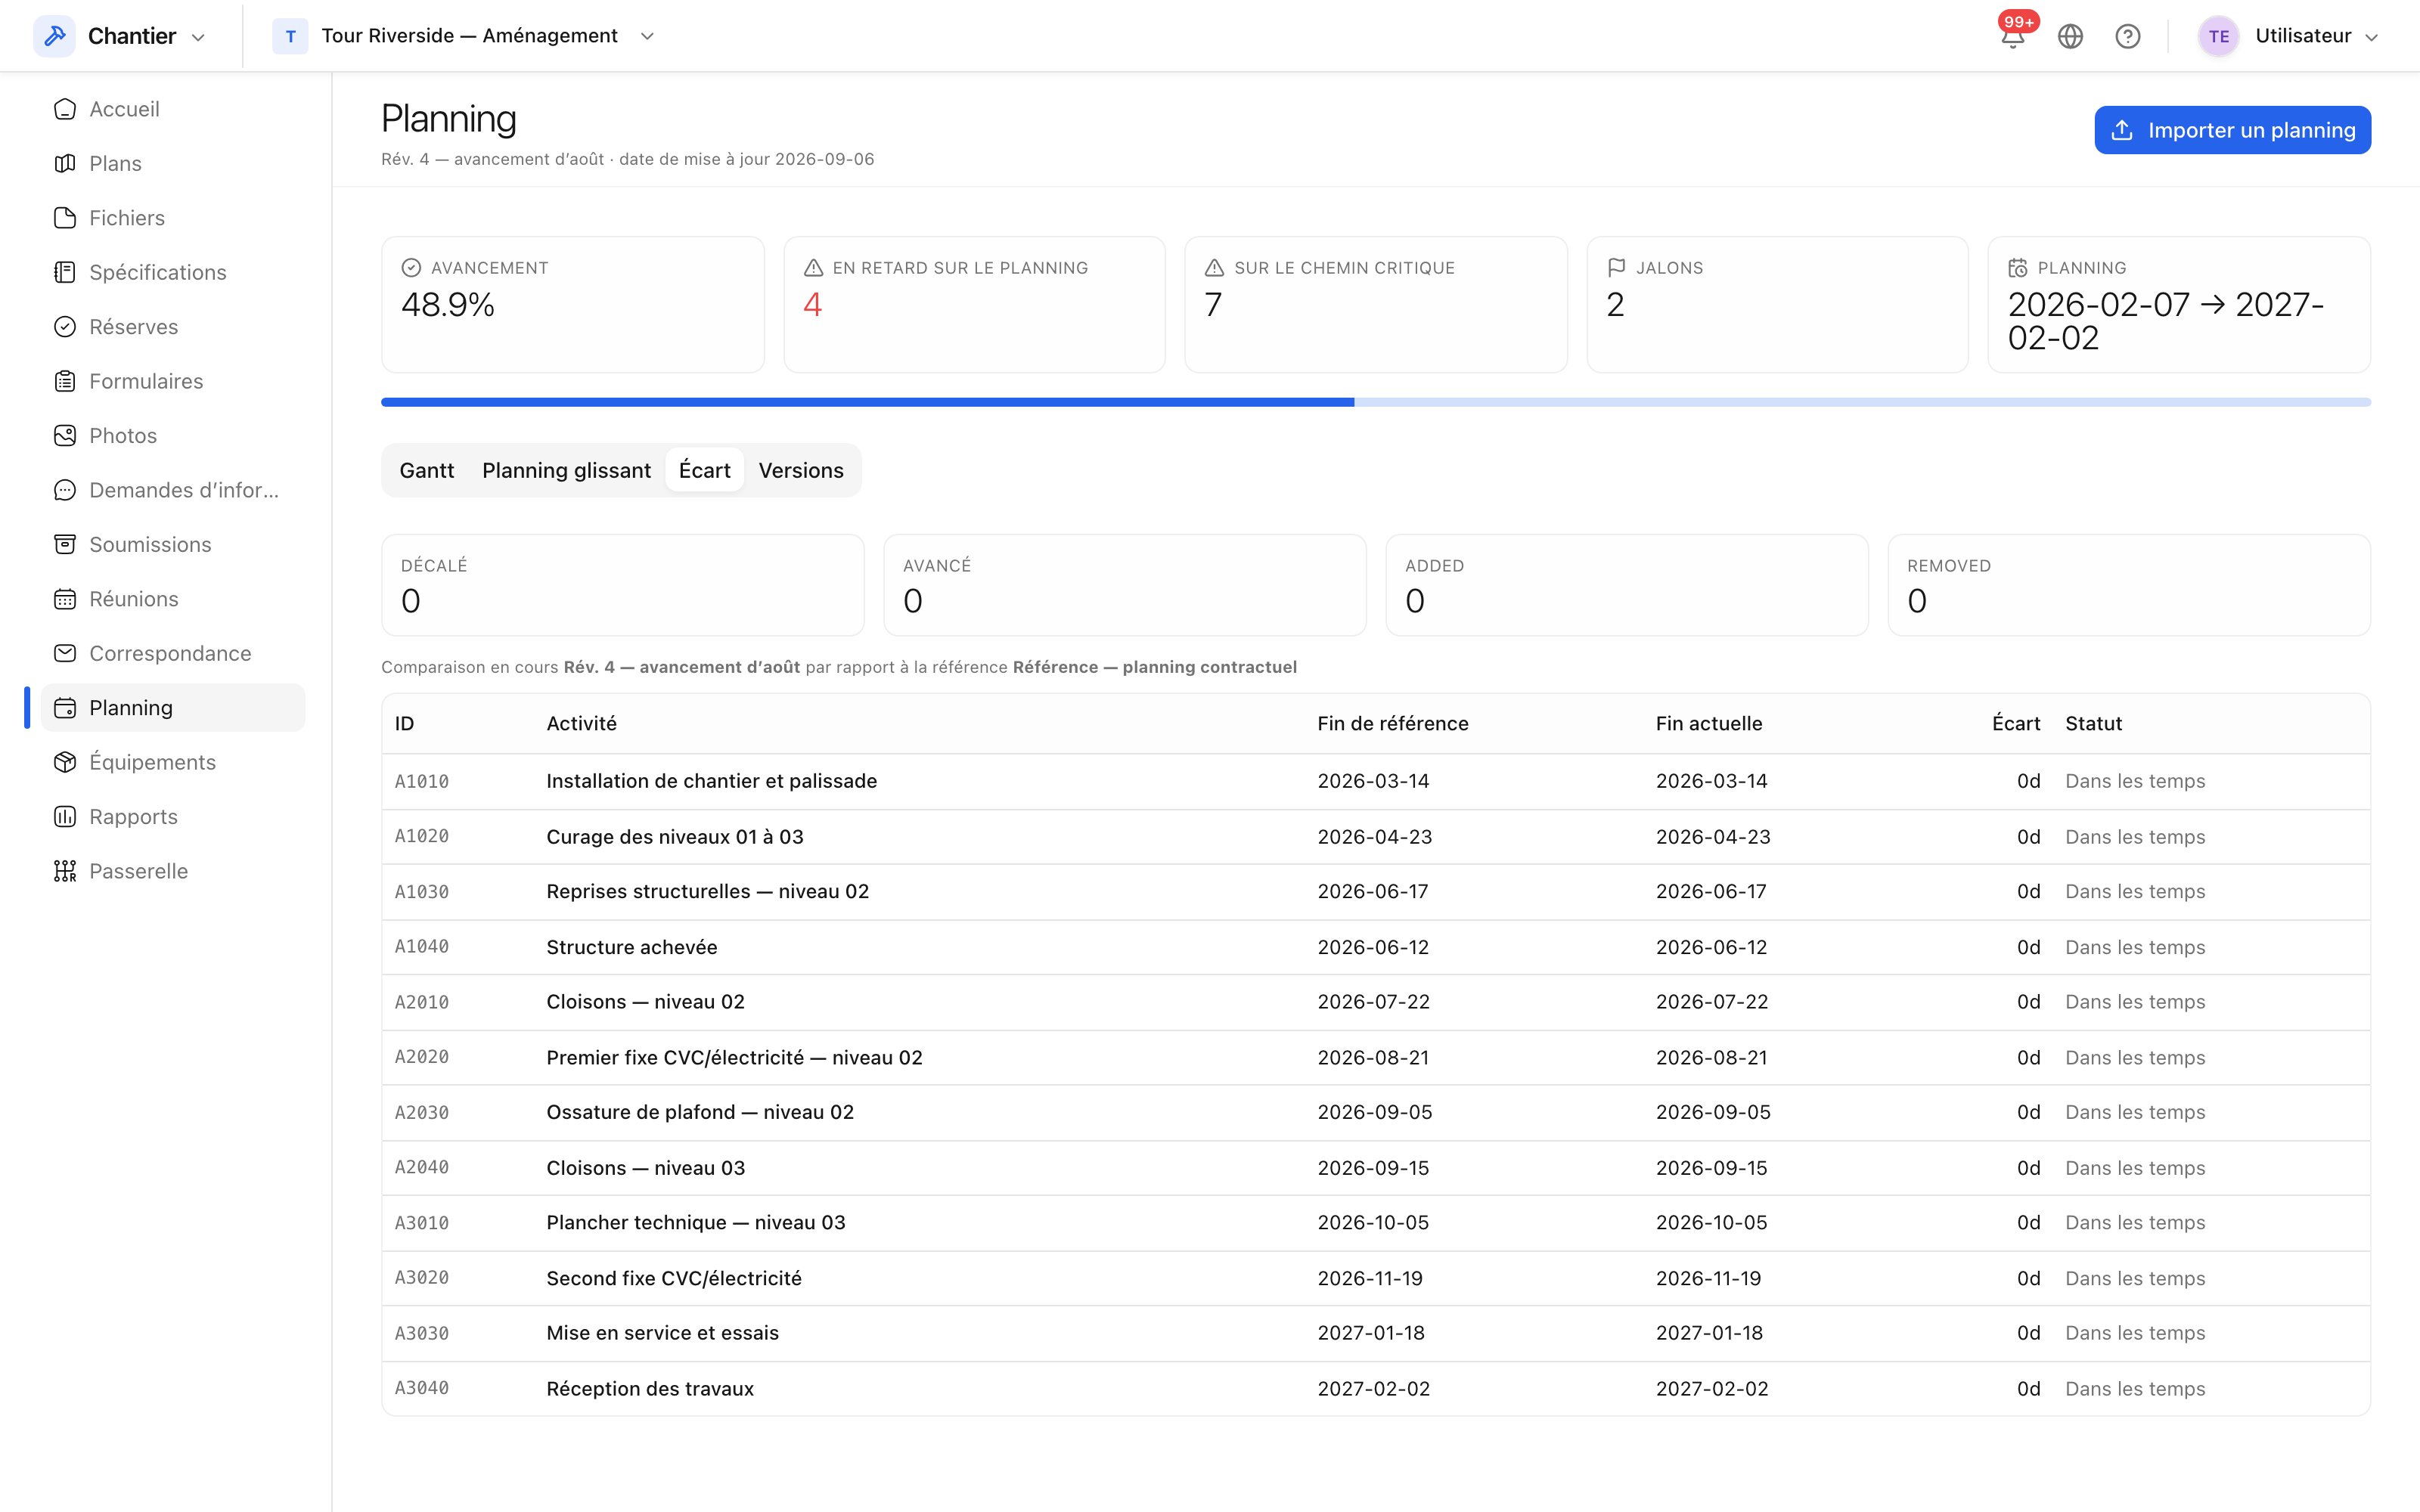Expand the Chantier app switcher chevron
This screenshot has height=1512, width=2420.
pyautogui.click(x=198, y=37)
